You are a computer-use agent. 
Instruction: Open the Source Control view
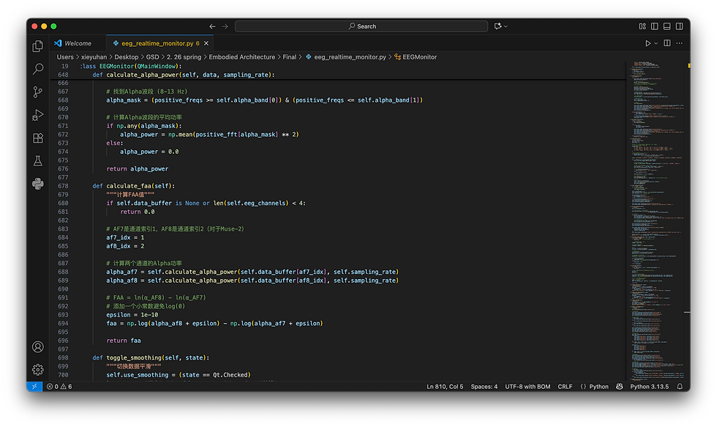[x=38, y=92]
